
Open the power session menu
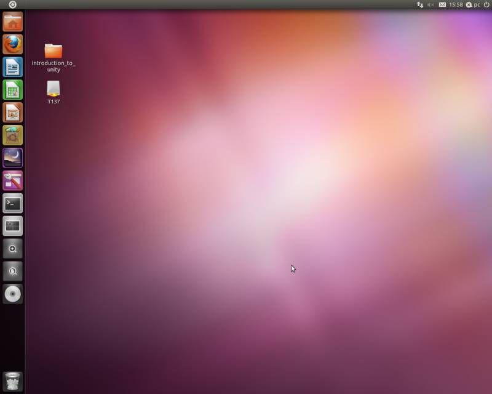pyautogui.click(x=486, y=4)
